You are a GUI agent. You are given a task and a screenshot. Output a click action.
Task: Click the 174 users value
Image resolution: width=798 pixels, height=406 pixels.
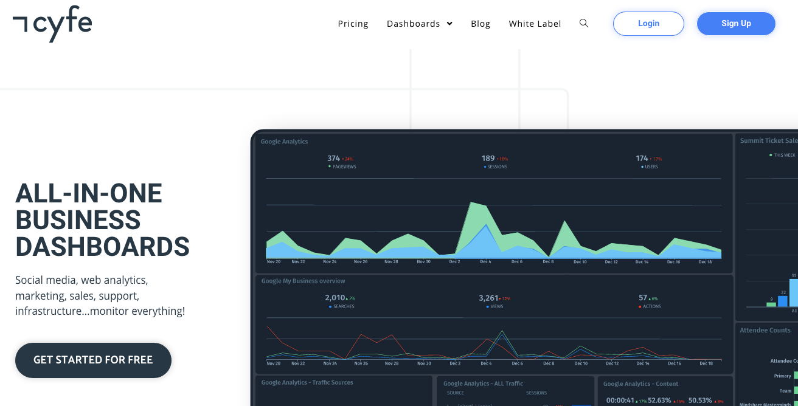pyautogui.click(x=642, y=158)
